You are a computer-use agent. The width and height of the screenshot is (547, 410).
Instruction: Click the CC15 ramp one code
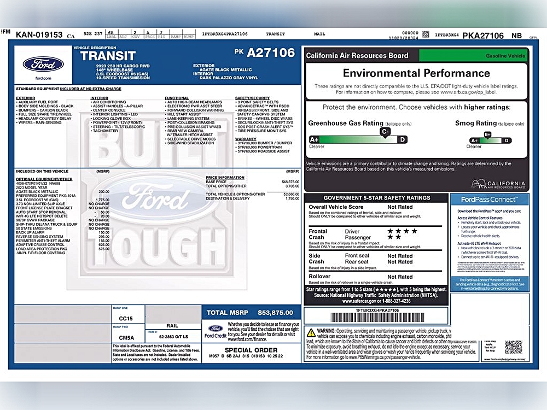click(126, 319)
